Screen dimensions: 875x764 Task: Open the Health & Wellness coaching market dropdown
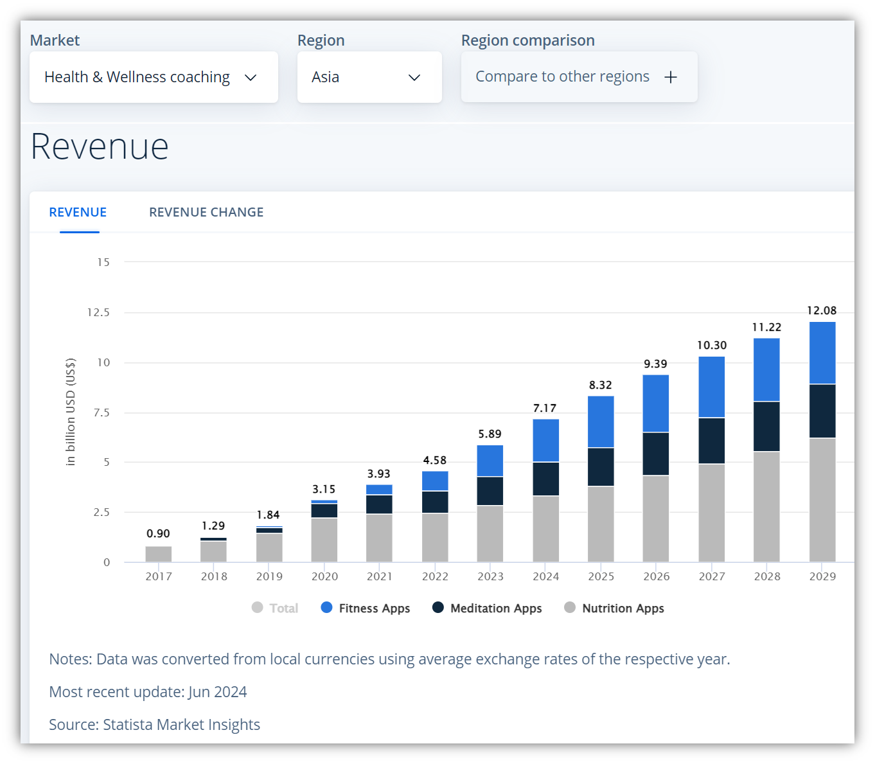pyautogui.click(x=154, y=77)
